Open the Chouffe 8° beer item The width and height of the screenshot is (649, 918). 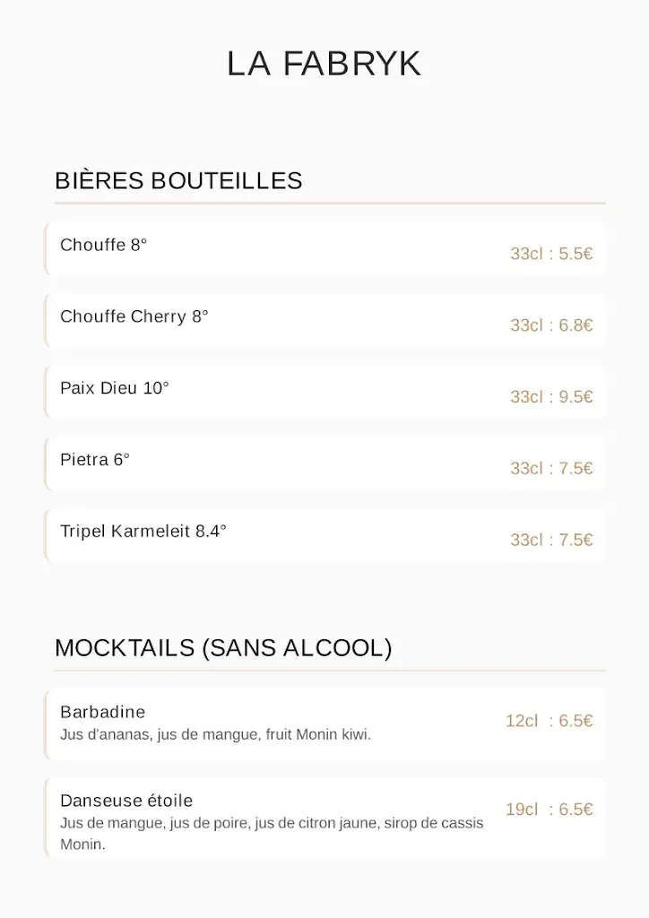(103, 245)
